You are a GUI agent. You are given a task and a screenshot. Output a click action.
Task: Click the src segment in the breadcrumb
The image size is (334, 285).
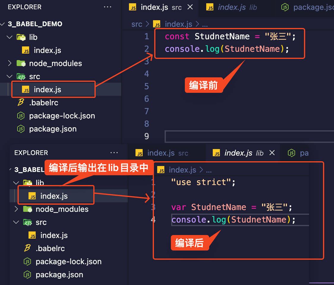pos(137,24)
